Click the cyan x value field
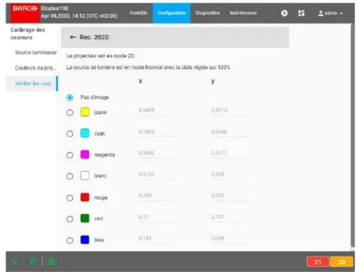 coord(157,132)
